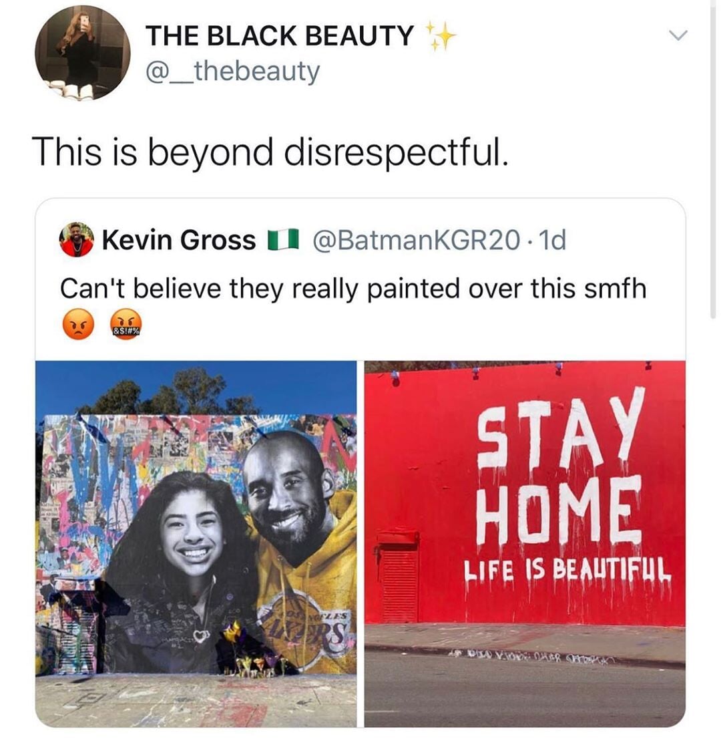Open quoted tweet text about painted over
721x739 pixels.
[353, 288]
